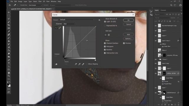Image resolution: width=189 pixels, height=106 pixels.
Task: Open the File menu
Action: pos(12,1)
